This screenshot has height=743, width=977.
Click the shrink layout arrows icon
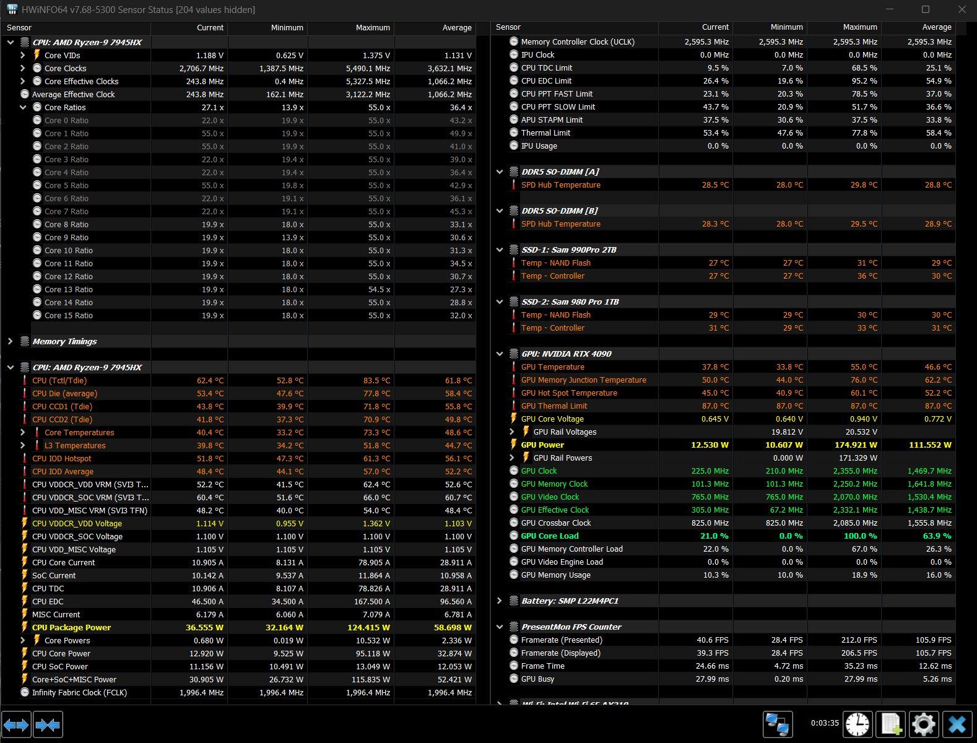pyautogui.click(x=48, y=724)
